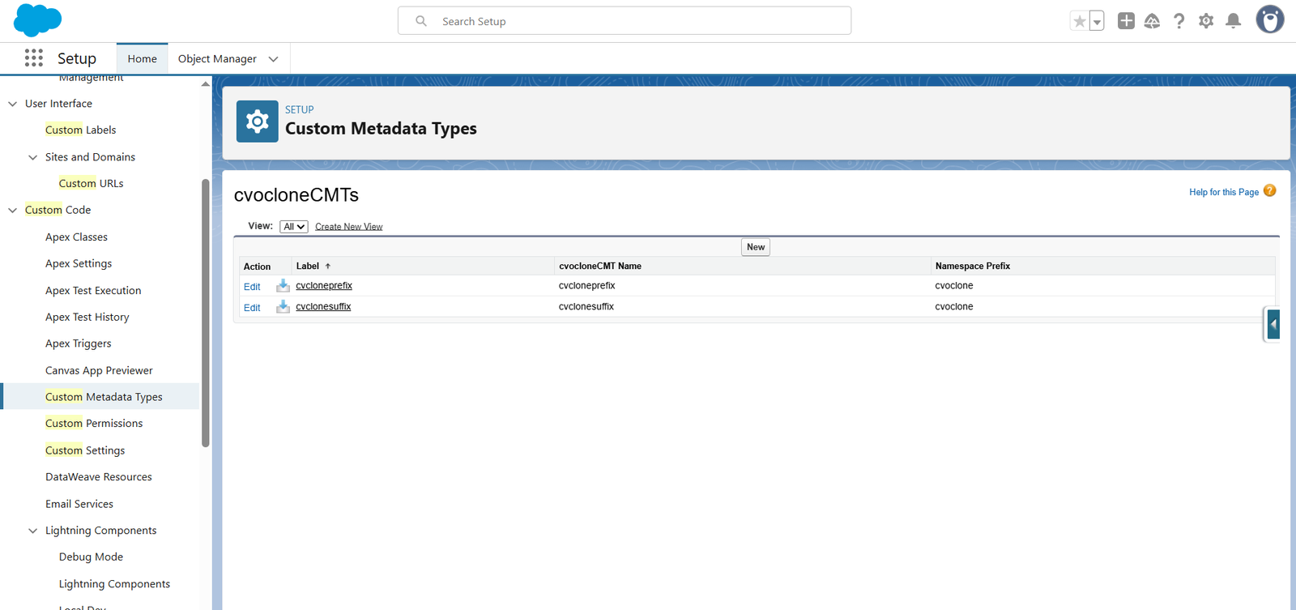The image size is (1296, 610).
Task: Click in the Search Setup field
Action: (x=625, y=21)
